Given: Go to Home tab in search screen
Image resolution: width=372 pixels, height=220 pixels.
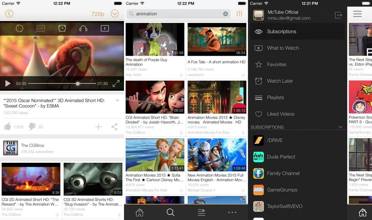Looking at the screenshot, I should pos(139,212).
